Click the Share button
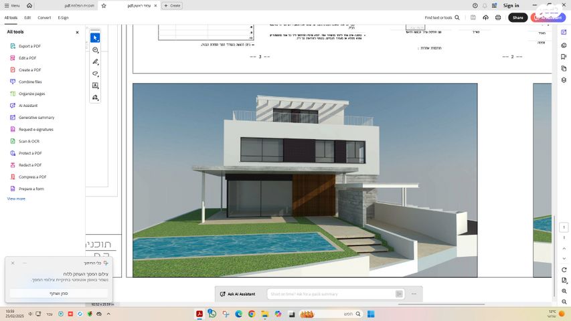This screenshot has height=321, width=571. [x=517, y=17]
